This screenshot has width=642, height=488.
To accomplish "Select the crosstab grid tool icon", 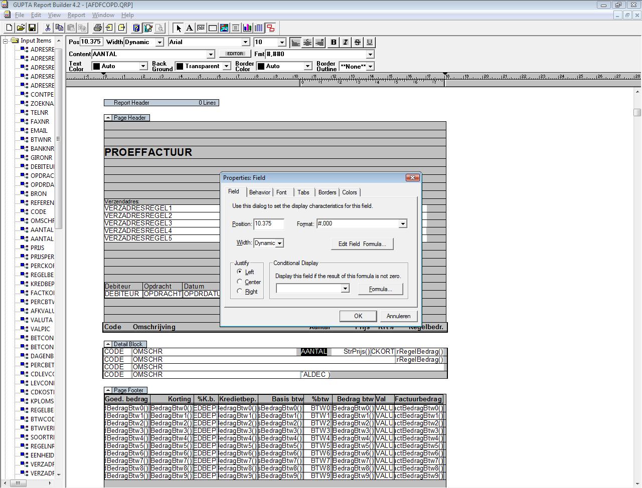I will click(259, 28).
